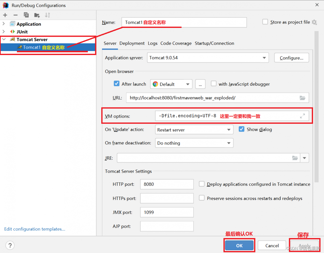The width and height of the screenshot is (324, 253).
Task: Sort configurations alphabetically
Action: click(47, 15)
